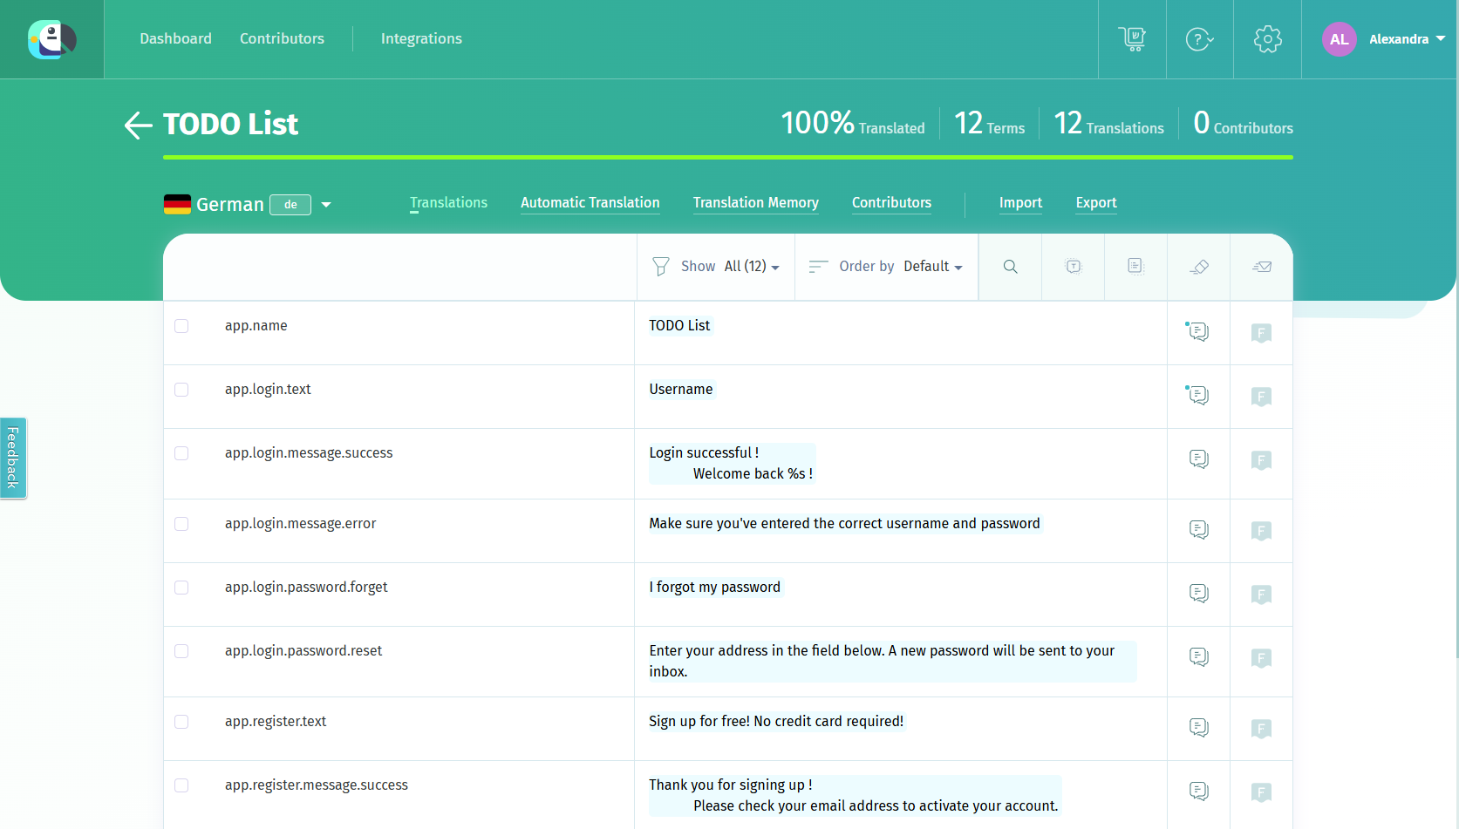The height and width of the screenshot is (829, 1459).
Task: Open comments for app.name term
Action: pyautogui.click(x=1199, y=332)
